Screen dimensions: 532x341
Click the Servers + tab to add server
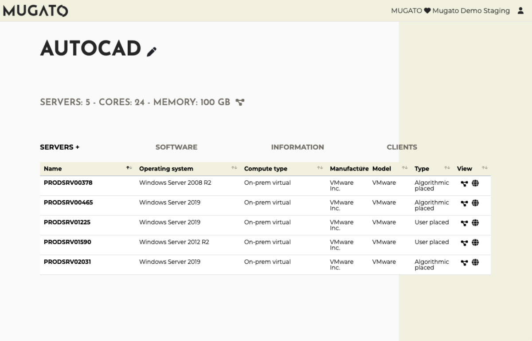click(59, 147)
